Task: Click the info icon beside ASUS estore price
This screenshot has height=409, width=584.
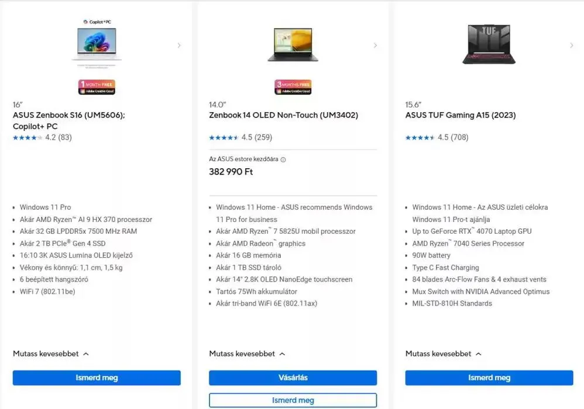Action: (x=283, y=160)
